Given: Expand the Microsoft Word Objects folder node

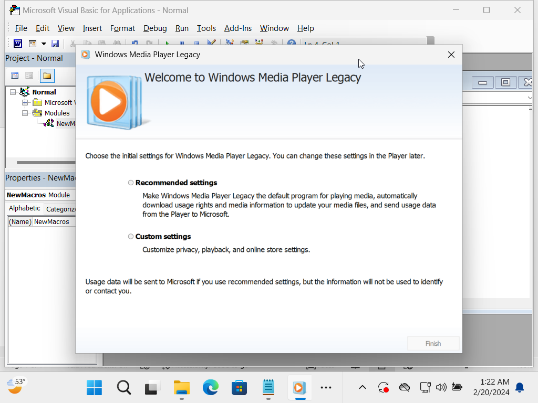Looking at the screenshot, I should 25,102.
